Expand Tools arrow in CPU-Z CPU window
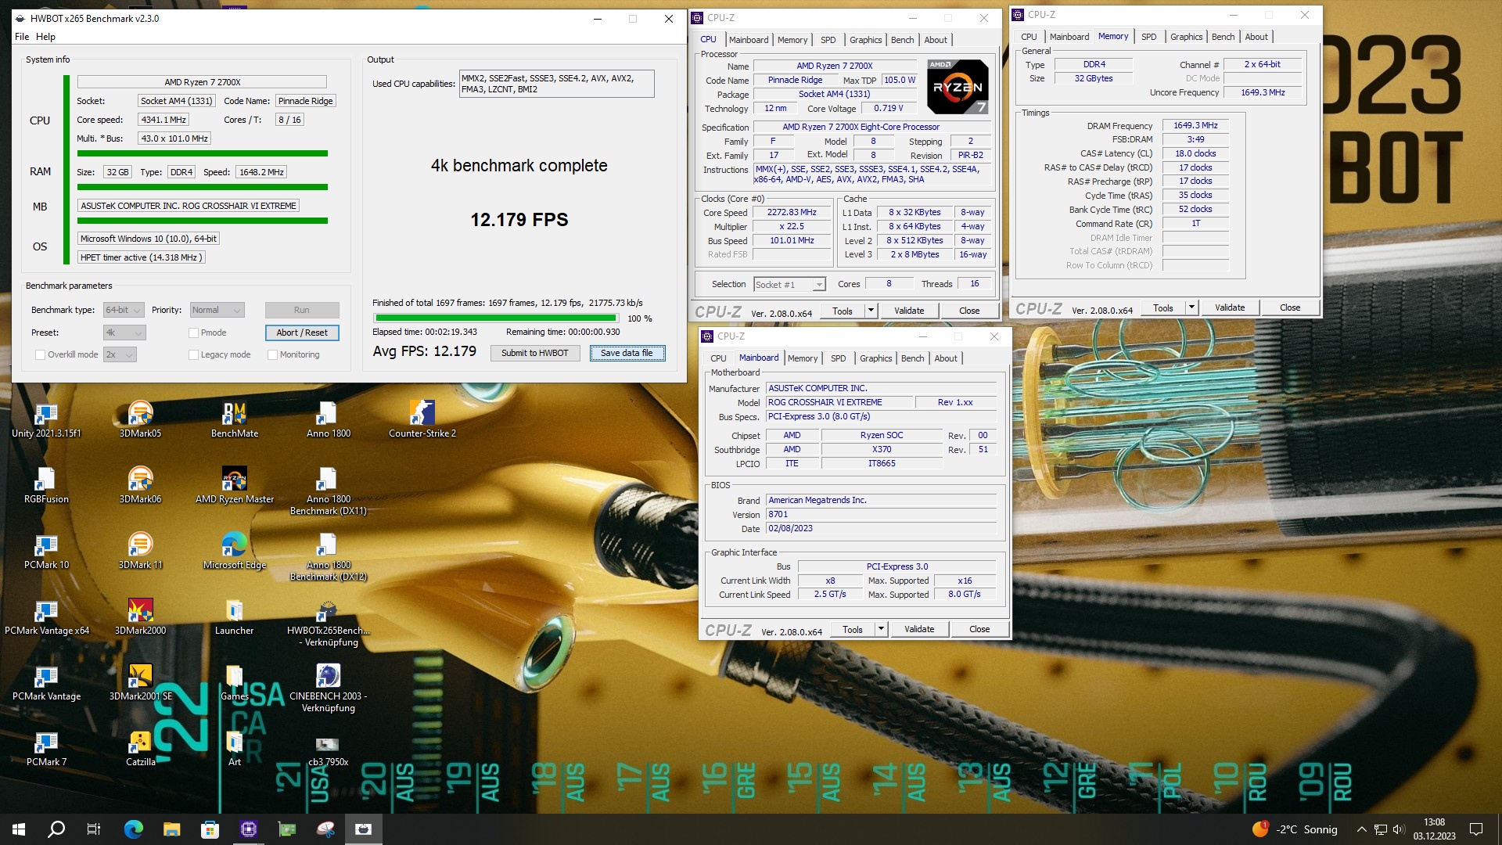 870,311
